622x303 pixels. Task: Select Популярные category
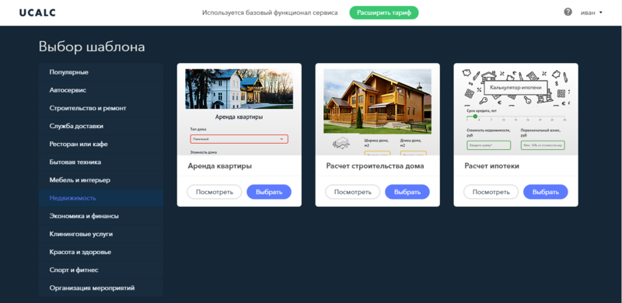(101, 72)
